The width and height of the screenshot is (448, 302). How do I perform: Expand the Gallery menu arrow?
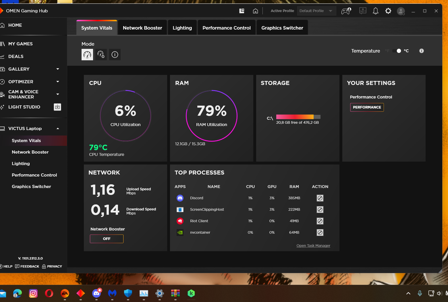(x=58, y=69)
